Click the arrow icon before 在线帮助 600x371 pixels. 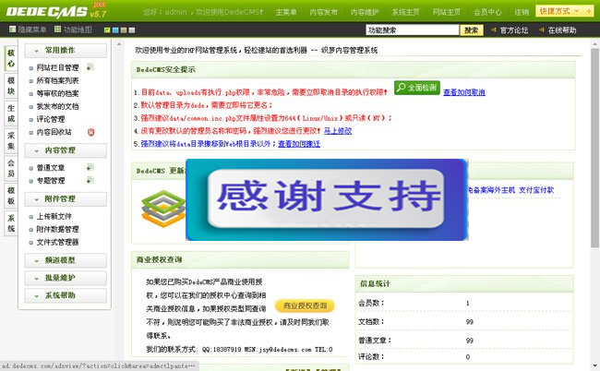point(541,30)
